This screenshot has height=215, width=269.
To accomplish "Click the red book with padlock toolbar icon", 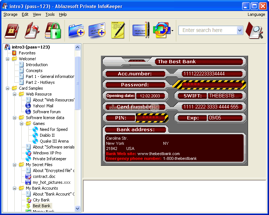I will [x=12, y=31].
